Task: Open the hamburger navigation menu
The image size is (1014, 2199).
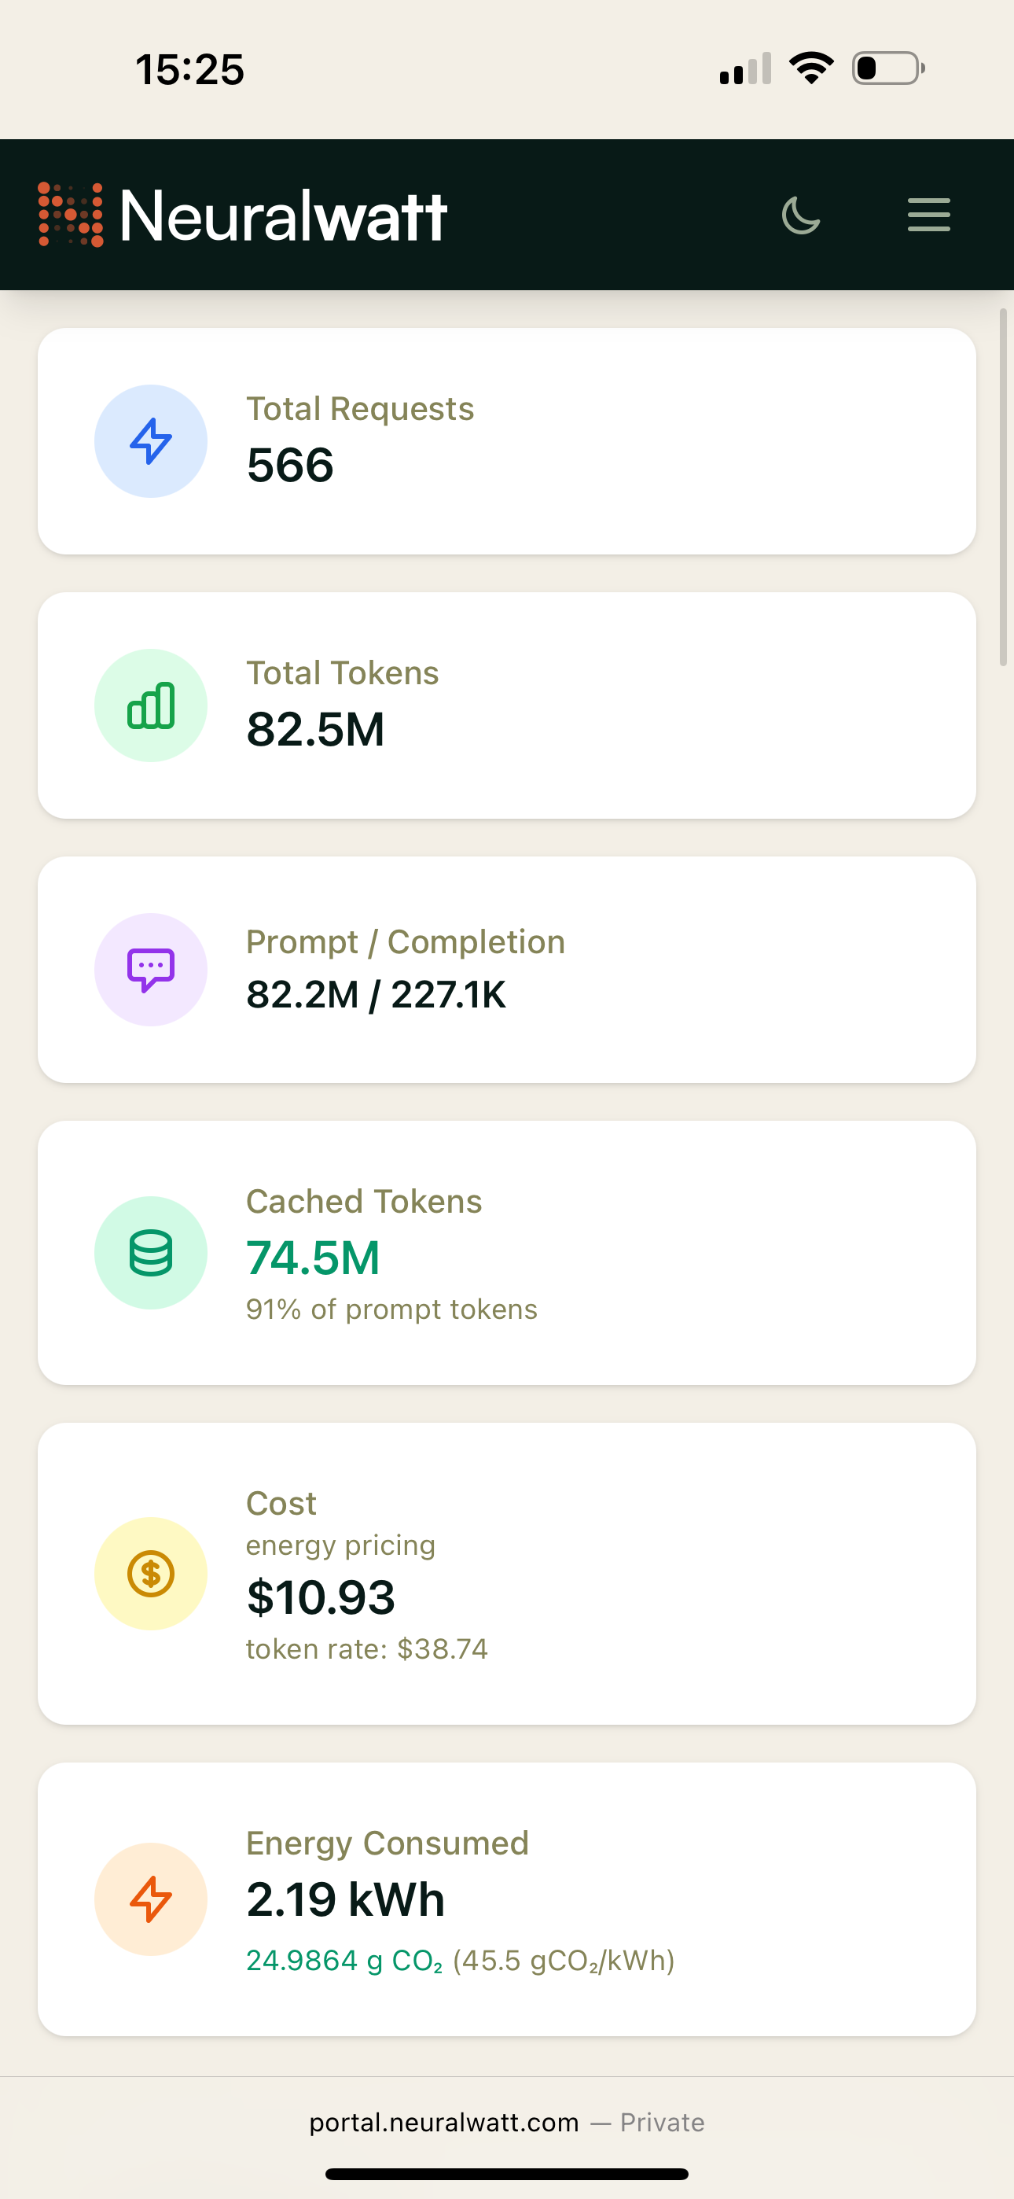Action: (928, 215)
